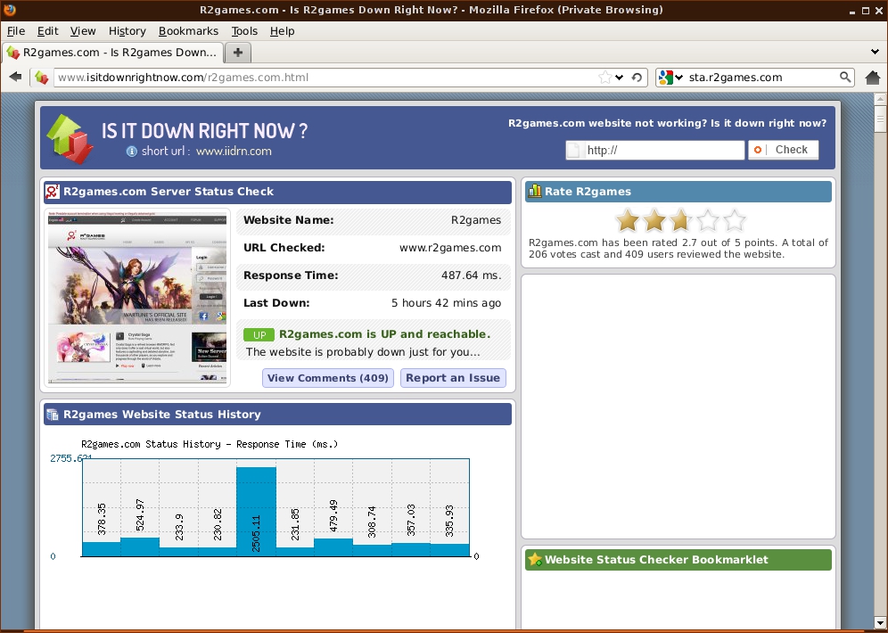Click the Firefox Home icon
Screen dimensions: 888x633
pyautogui.click(x=872, y=78)
